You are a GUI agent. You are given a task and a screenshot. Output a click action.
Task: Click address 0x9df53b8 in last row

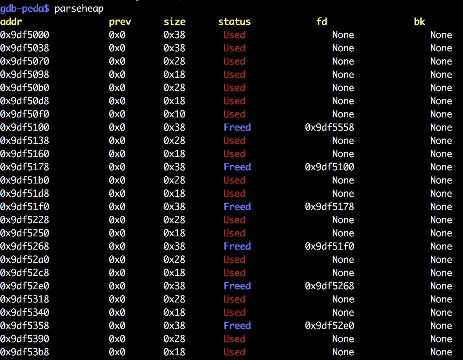point(25,352)
